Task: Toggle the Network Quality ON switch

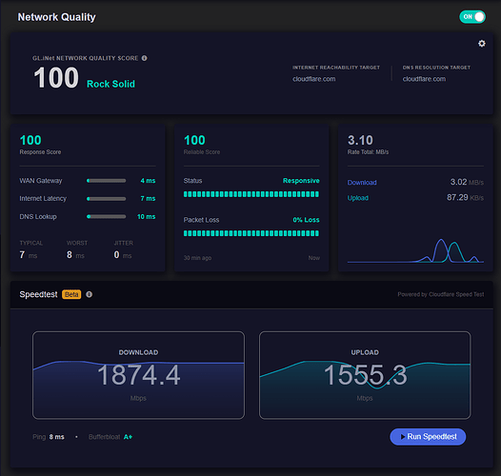Action: tap(472, 16)
